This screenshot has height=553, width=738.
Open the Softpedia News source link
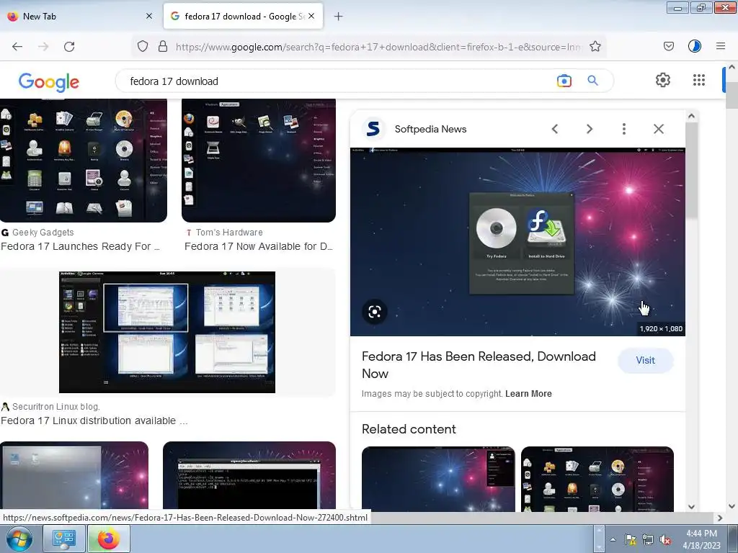430,129
